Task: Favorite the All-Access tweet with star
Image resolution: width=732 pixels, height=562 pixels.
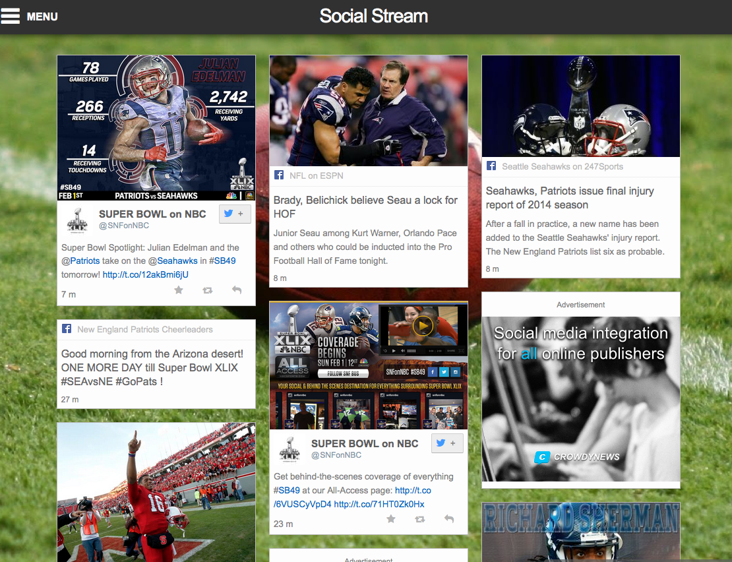Action: (x=391, y=519)
